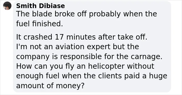Click the gray comment bubble background
This screenshot has height=95, width=182.
(92, 47)
